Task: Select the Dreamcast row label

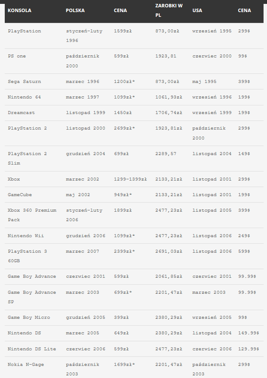Action: coord(21,113)
